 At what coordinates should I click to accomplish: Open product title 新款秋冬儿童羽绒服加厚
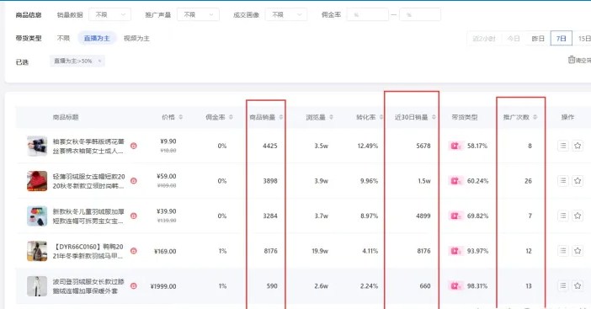pos(88,216)
